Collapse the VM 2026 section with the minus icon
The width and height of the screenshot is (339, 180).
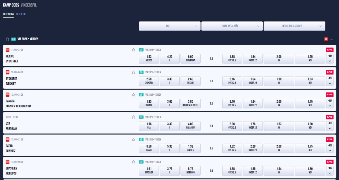pyautogui.click(x=332, y=39)
